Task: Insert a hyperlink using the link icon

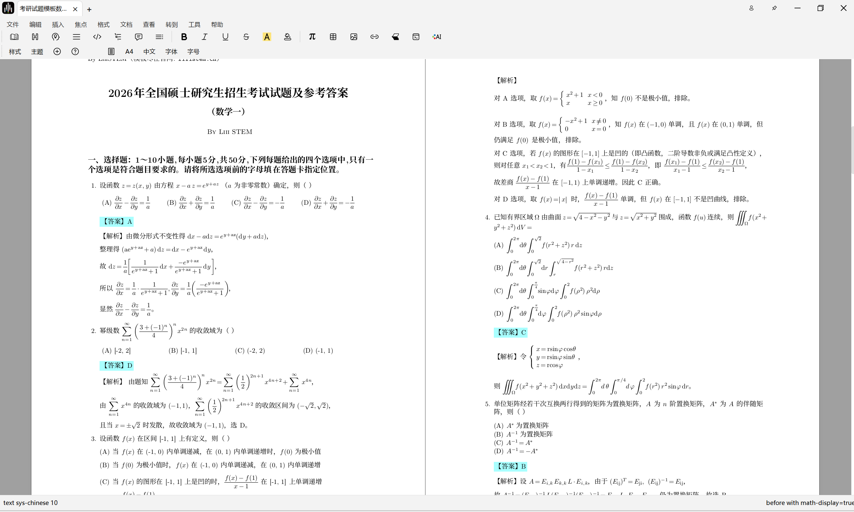Action: [375, 37]
